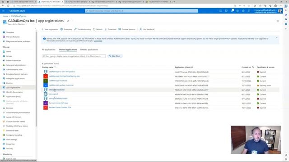Open Users in the Manage section

click(x=9, y=52)
